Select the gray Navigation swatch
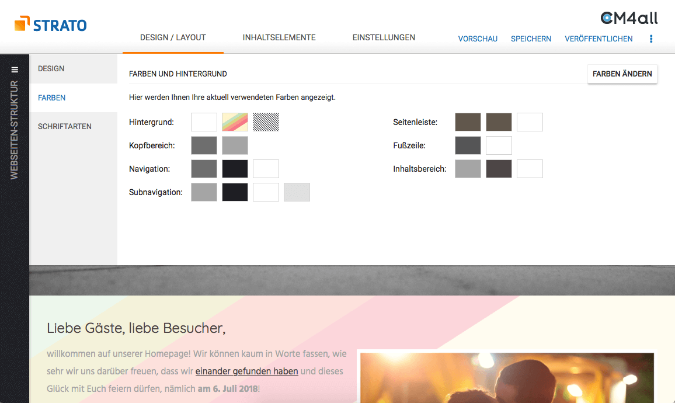This screenshot has width=675, height=403. tap(204, 169)
